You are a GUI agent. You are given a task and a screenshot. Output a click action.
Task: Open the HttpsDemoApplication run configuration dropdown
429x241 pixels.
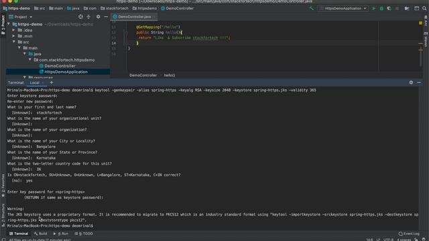click(343, 9)
